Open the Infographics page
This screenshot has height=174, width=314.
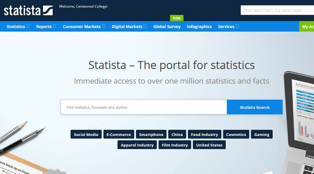199,27
